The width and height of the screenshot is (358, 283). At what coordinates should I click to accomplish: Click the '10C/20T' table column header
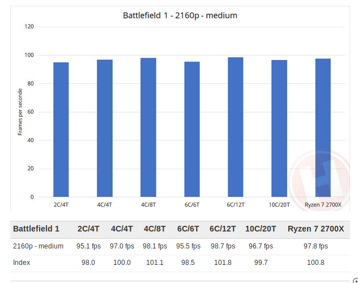point(261,229)
